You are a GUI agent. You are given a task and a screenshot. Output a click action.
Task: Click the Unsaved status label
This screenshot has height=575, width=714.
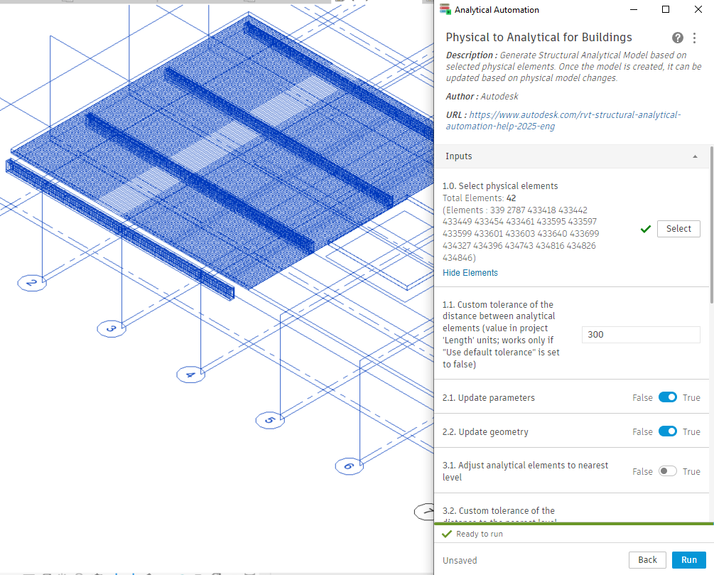coord(460,560)
